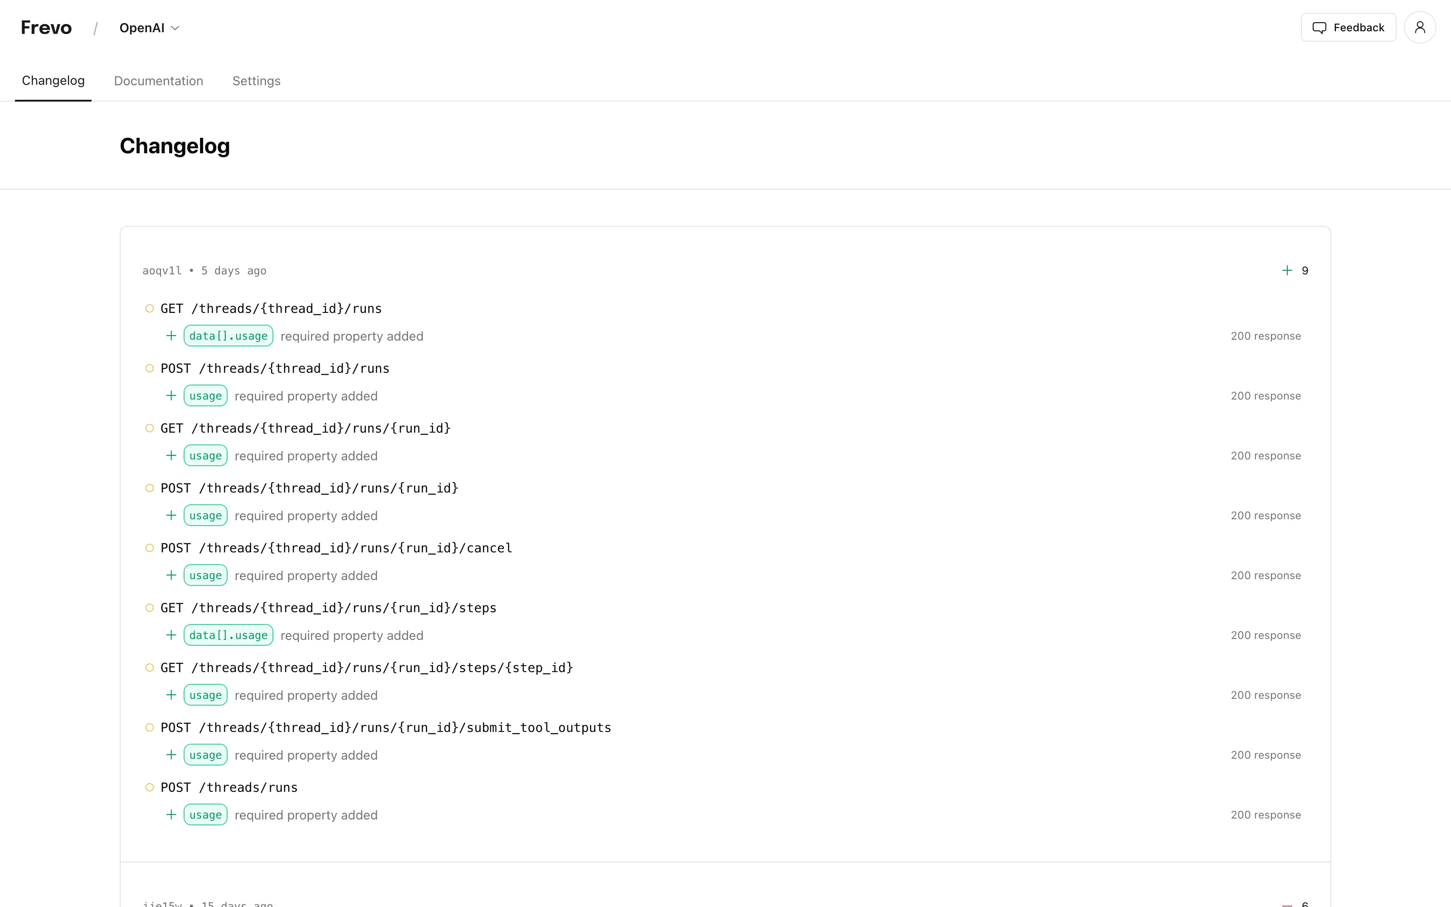Click yellow circle beside the cancel endpoint
This screenshot has width=1451, height=907.
[149, 548]
